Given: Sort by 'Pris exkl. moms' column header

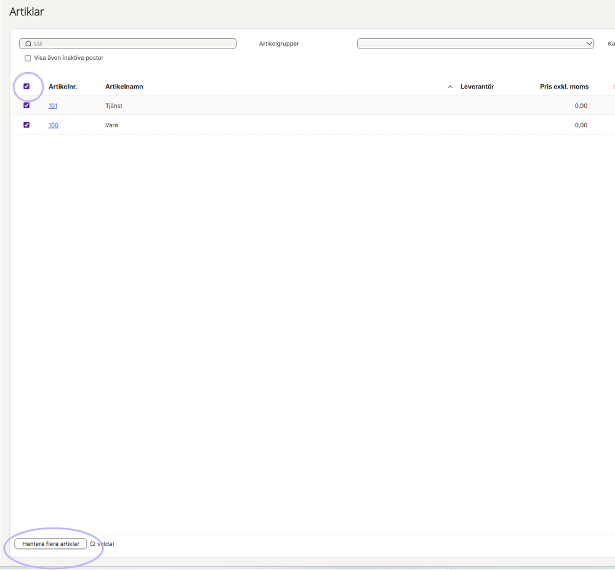Looking at the screenshot, I should tap(564, 87).
